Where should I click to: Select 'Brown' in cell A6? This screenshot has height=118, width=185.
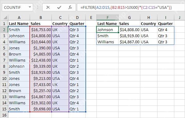point(19,54)
